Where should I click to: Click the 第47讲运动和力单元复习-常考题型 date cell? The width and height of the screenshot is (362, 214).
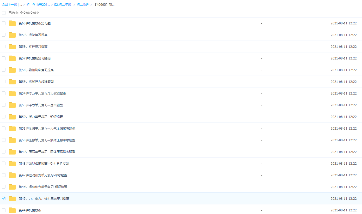coord(343,175)
